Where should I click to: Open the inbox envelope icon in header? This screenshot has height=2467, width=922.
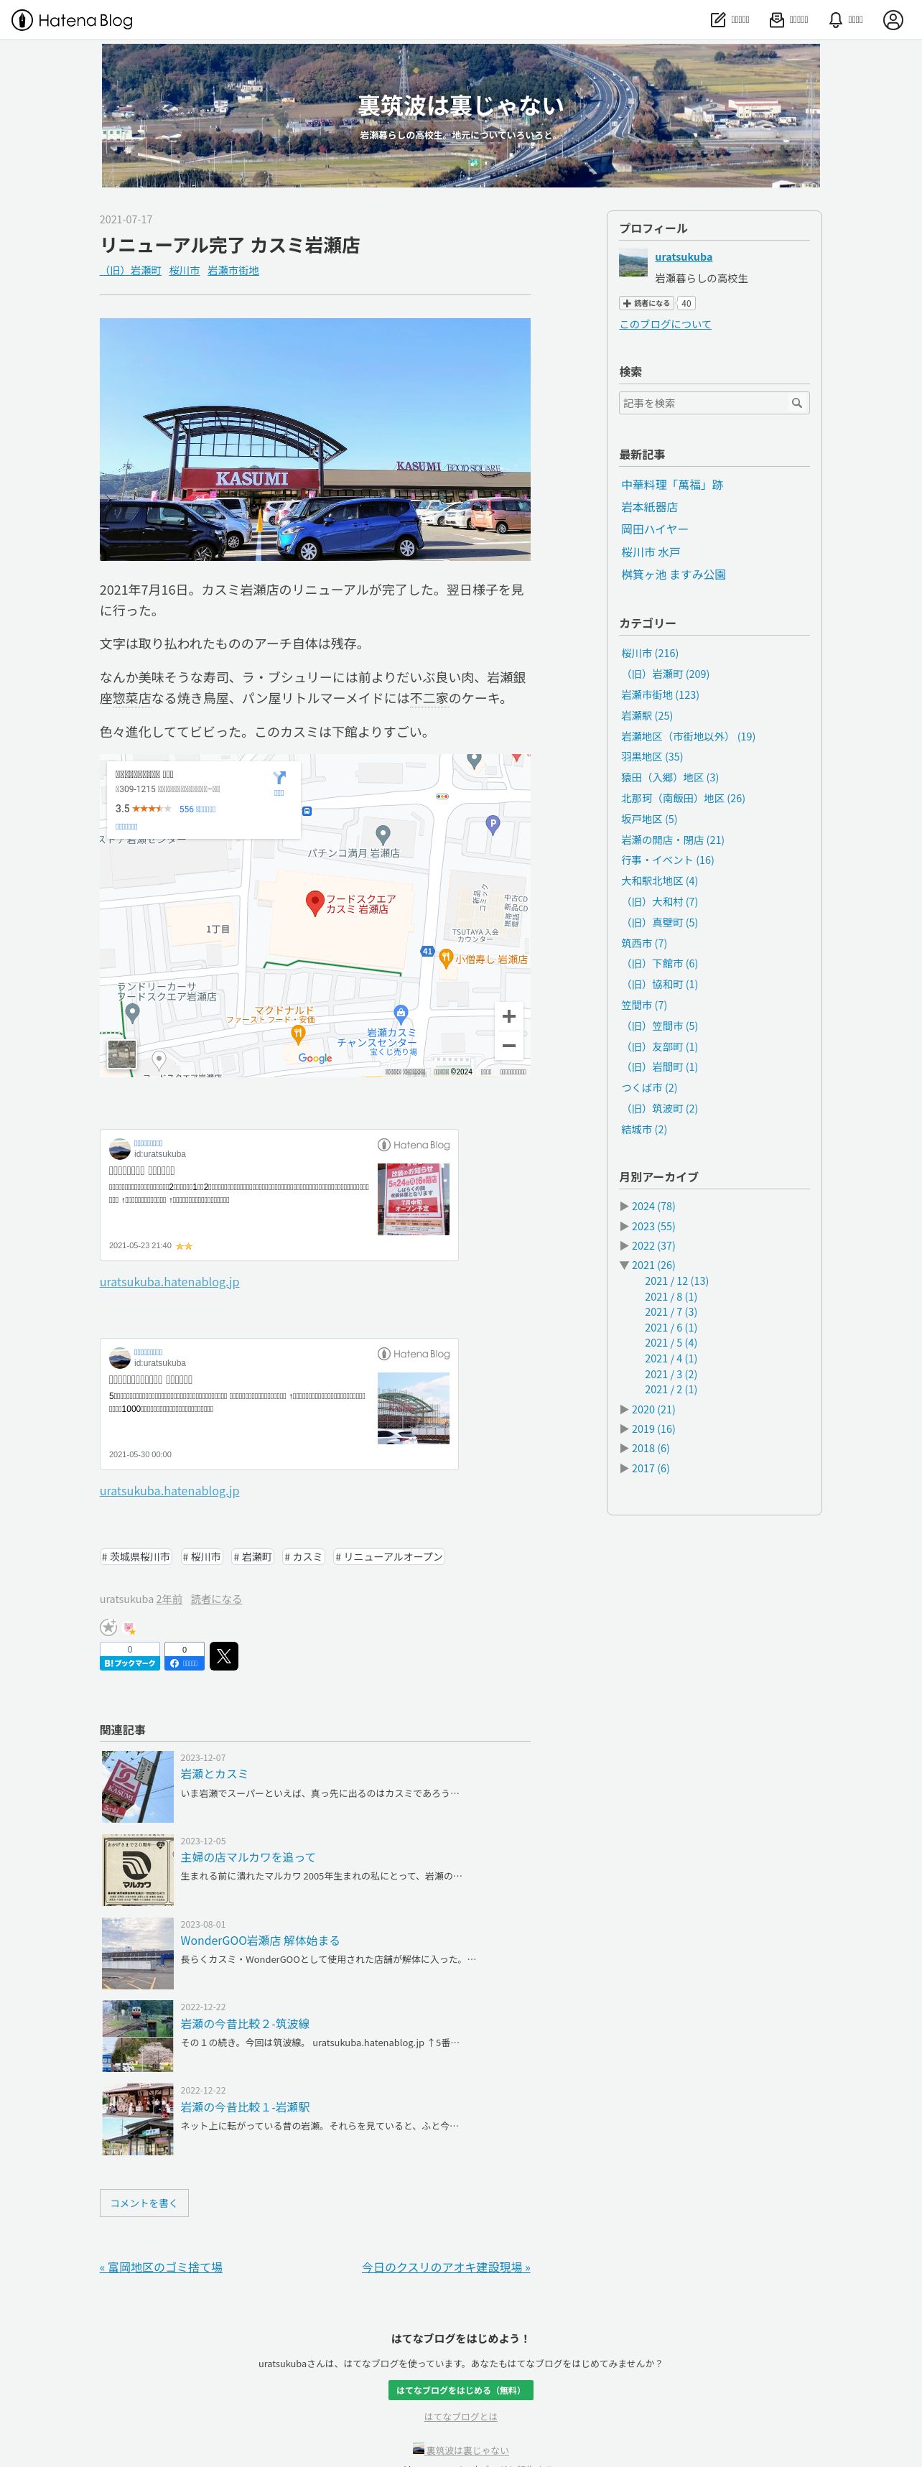(x=776, y=19)
